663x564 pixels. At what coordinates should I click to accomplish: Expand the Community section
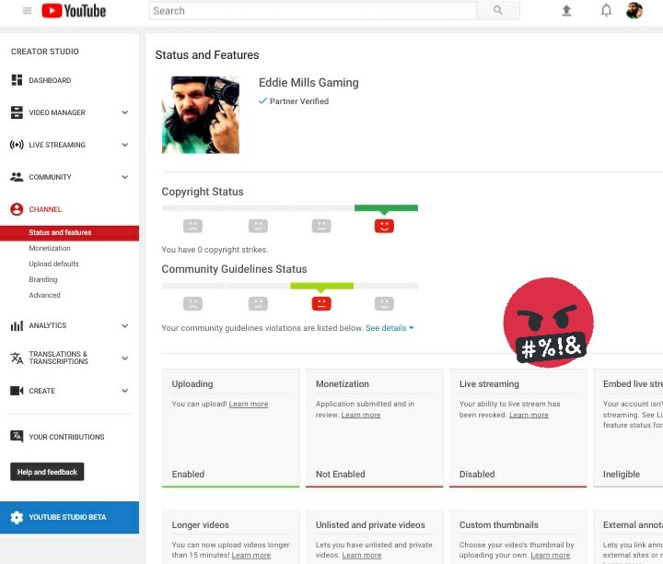[124, 177]
